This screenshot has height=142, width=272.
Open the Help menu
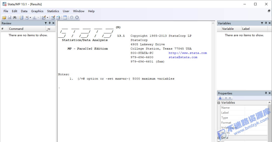pos(91,11)
